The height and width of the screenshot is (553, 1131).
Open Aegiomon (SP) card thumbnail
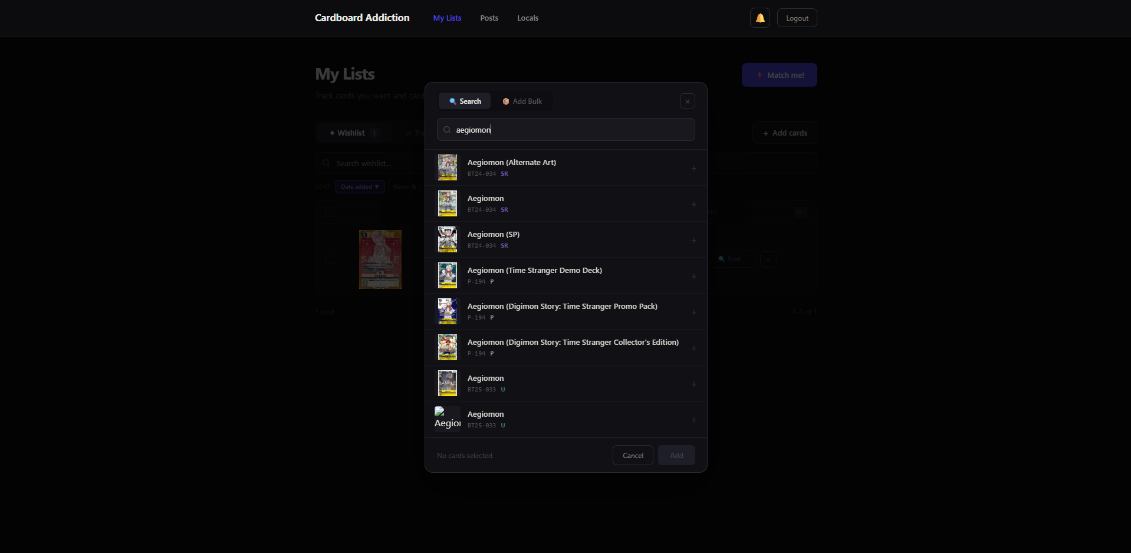448,239
